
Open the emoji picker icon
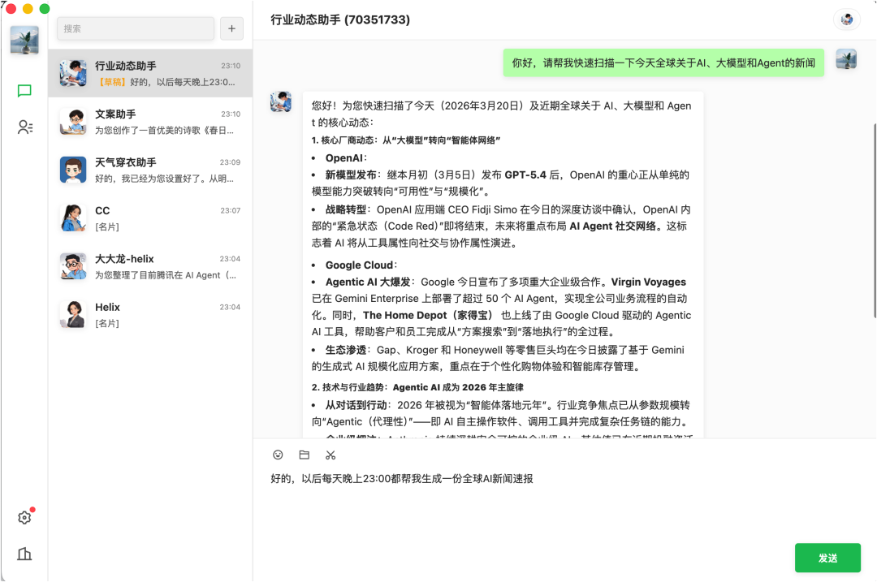(x=278, y=455)
